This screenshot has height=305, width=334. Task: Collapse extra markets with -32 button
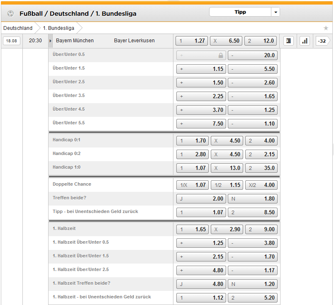click(x=322, y=41)
